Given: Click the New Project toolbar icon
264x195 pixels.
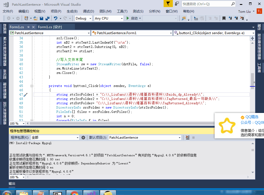Looking at the screenshot, I should tap(26, 18).
